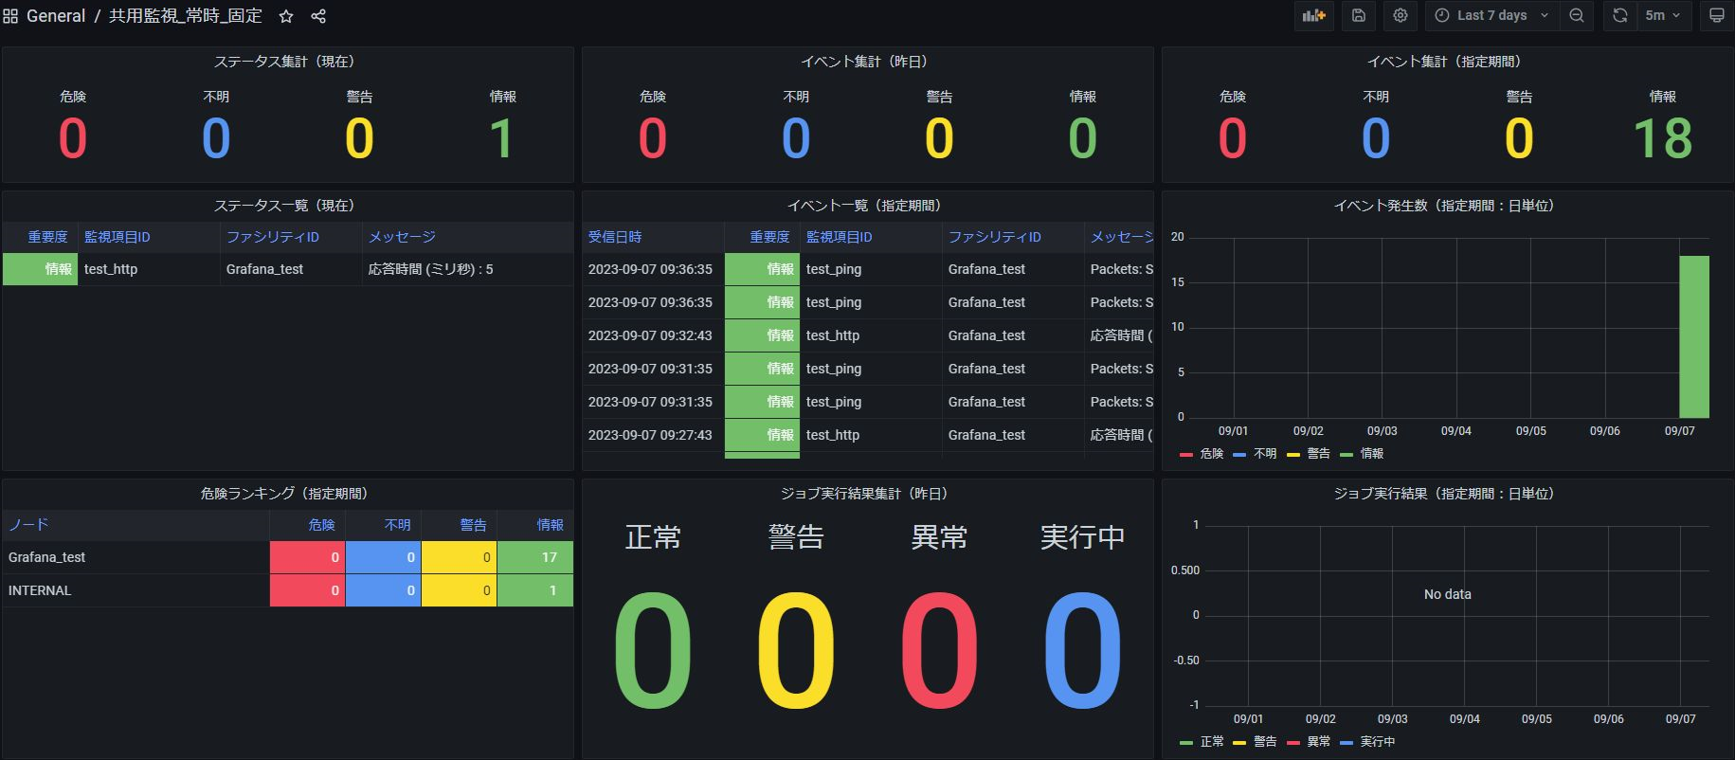The image size is (1735, 760).
Task: Sort ranking table by 危険 column
Action: tap(322, 525)
